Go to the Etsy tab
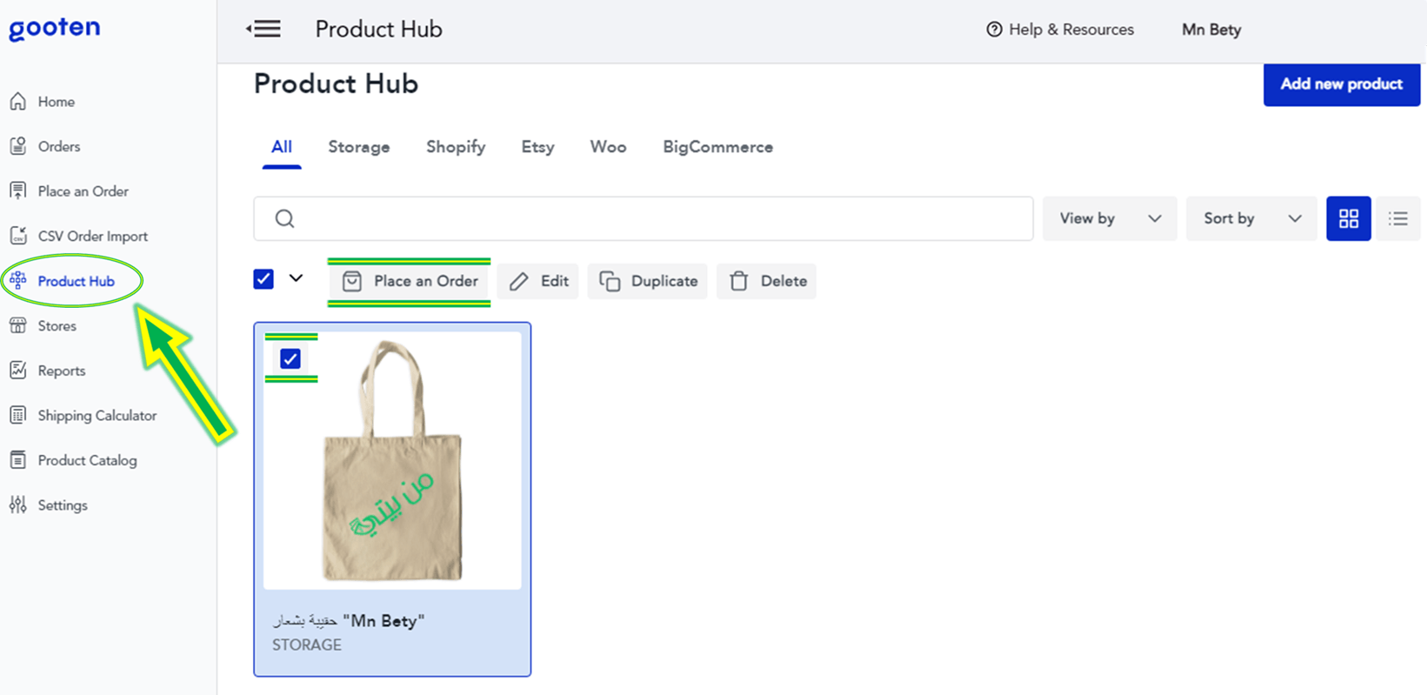The height and width of the screenshot is (695, 1427). tap(537, 147)
